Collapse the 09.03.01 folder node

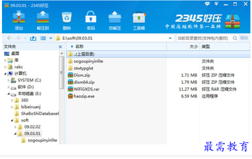pyautogui.click(x=15, y=134)
